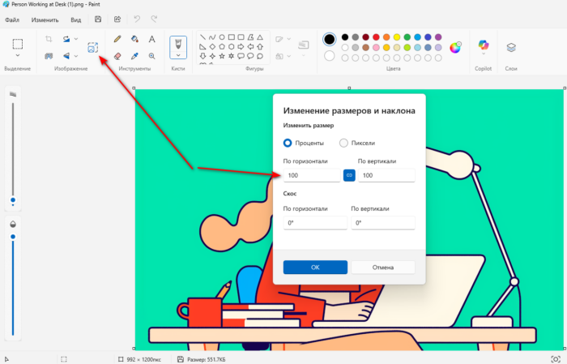
Task: Click the OK button
Action: [315, 268]
